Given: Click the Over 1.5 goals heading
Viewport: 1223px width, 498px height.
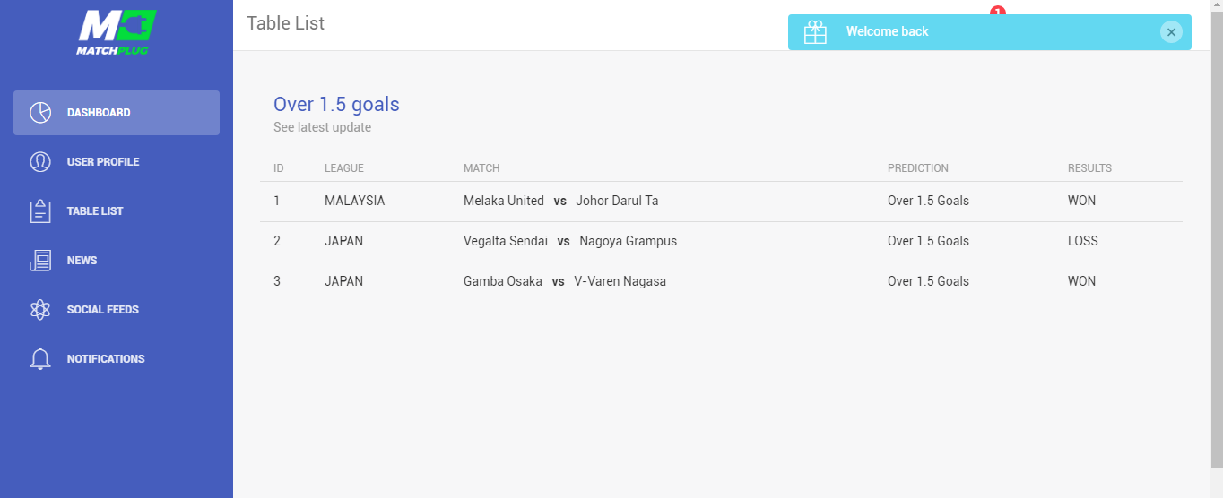Looking at the screenshot, I should [336, 105].
